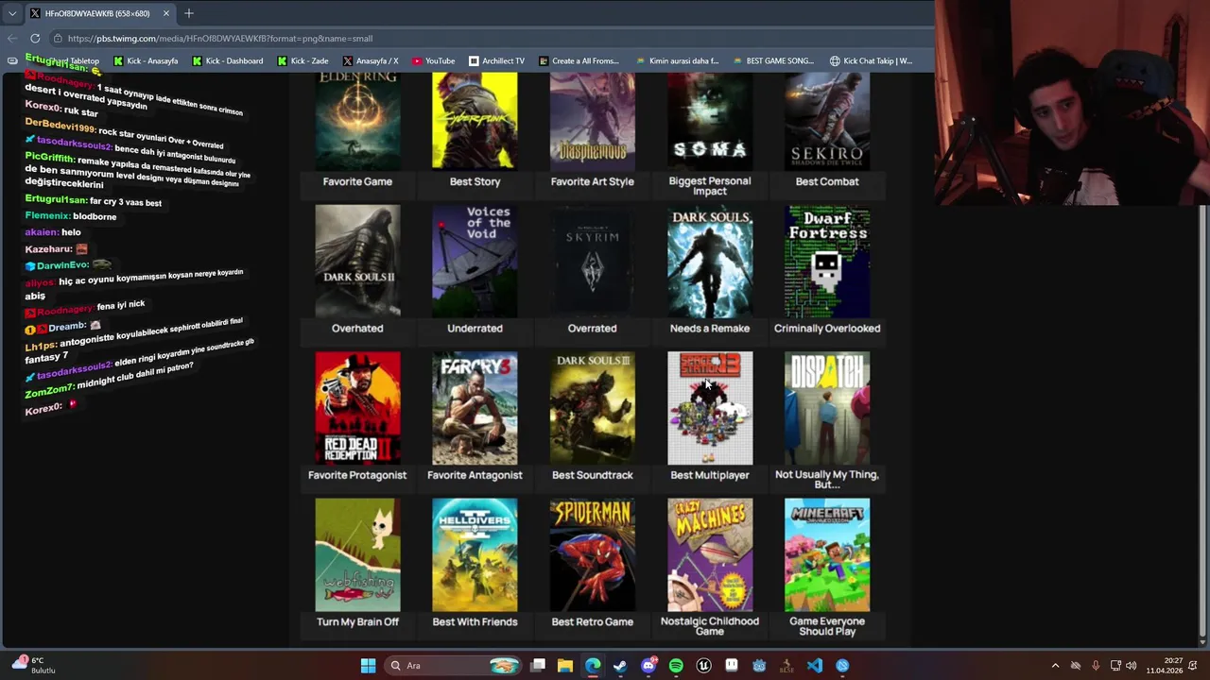The height and width of the screenshot is (680, 1210).
Task: Go back with the browser back arrow
Action: pos(11,38)
